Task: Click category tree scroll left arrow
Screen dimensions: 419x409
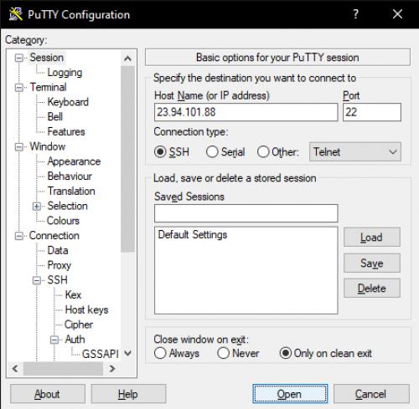Action: coord(16,369)
